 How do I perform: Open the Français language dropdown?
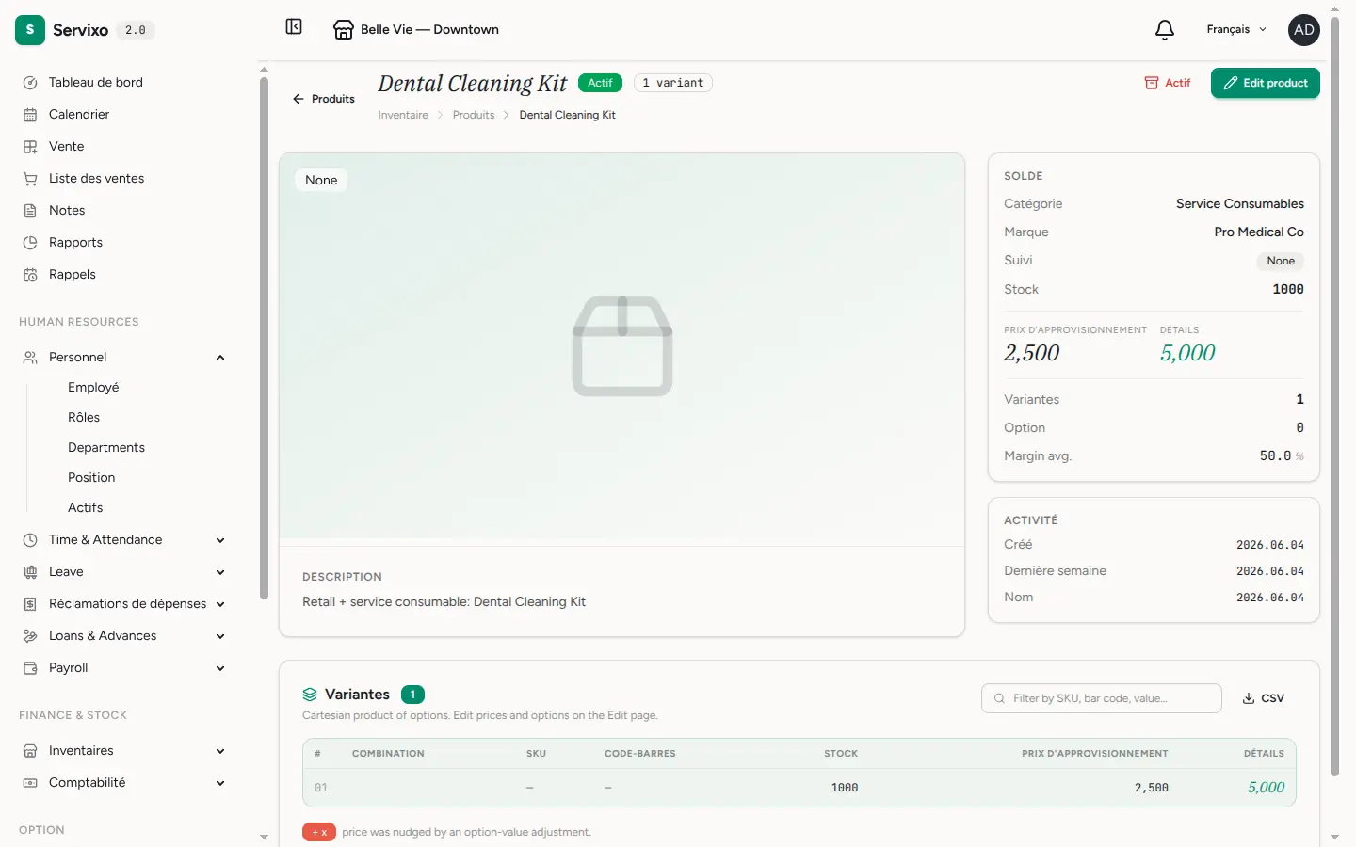click(1236, 29)
